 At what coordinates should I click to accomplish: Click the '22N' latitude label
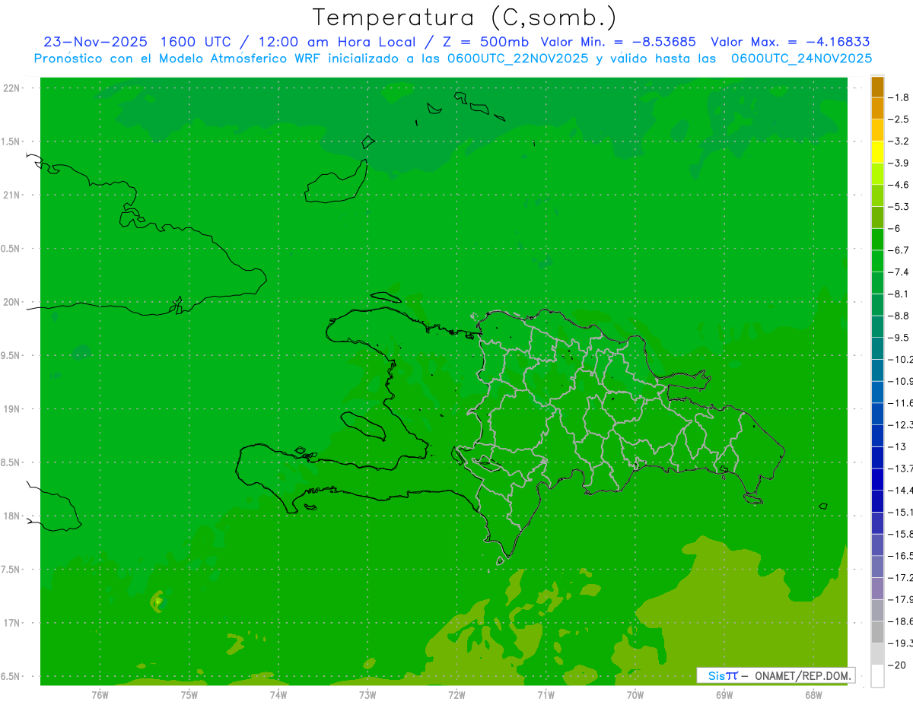click(x=11, y=88)
